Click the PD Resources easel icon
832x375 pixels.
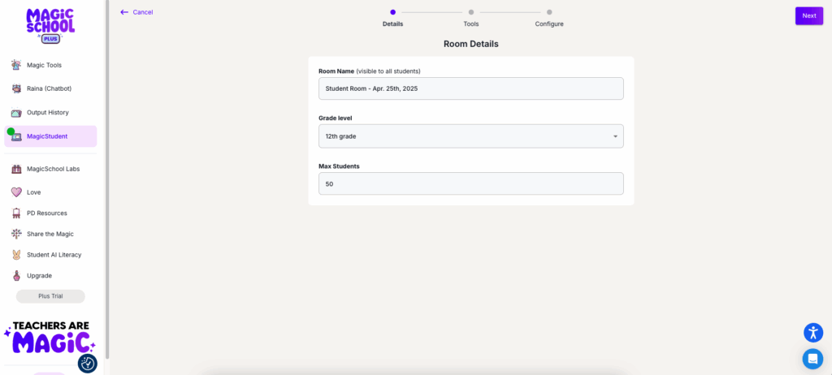click(16, 213)
